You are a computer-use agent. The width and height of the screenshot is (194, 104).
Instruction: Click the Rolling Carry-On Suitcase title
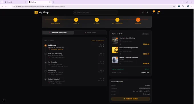click(129, 58)
